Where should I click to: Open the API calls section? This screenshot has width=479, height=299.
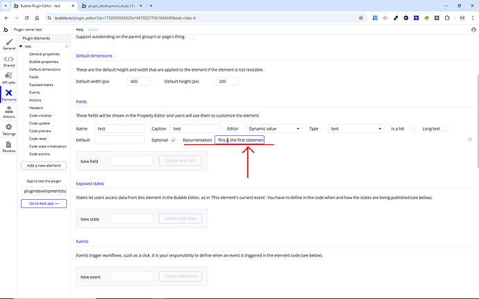coord(9,78)
